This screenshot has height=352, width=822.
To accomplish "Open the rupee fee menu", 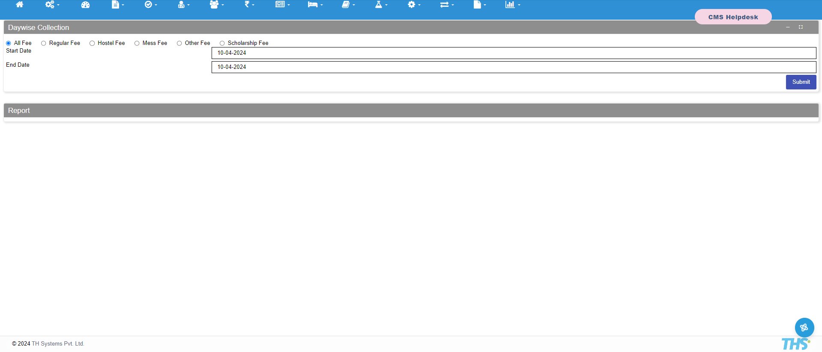I will [x=249, y=5].
